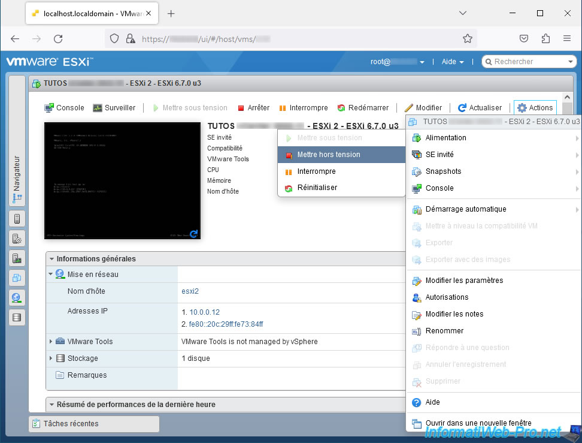Open the Firefox extensions puzzle icon
This screenshot has height=443, width=582.
(x=545, y=38)
